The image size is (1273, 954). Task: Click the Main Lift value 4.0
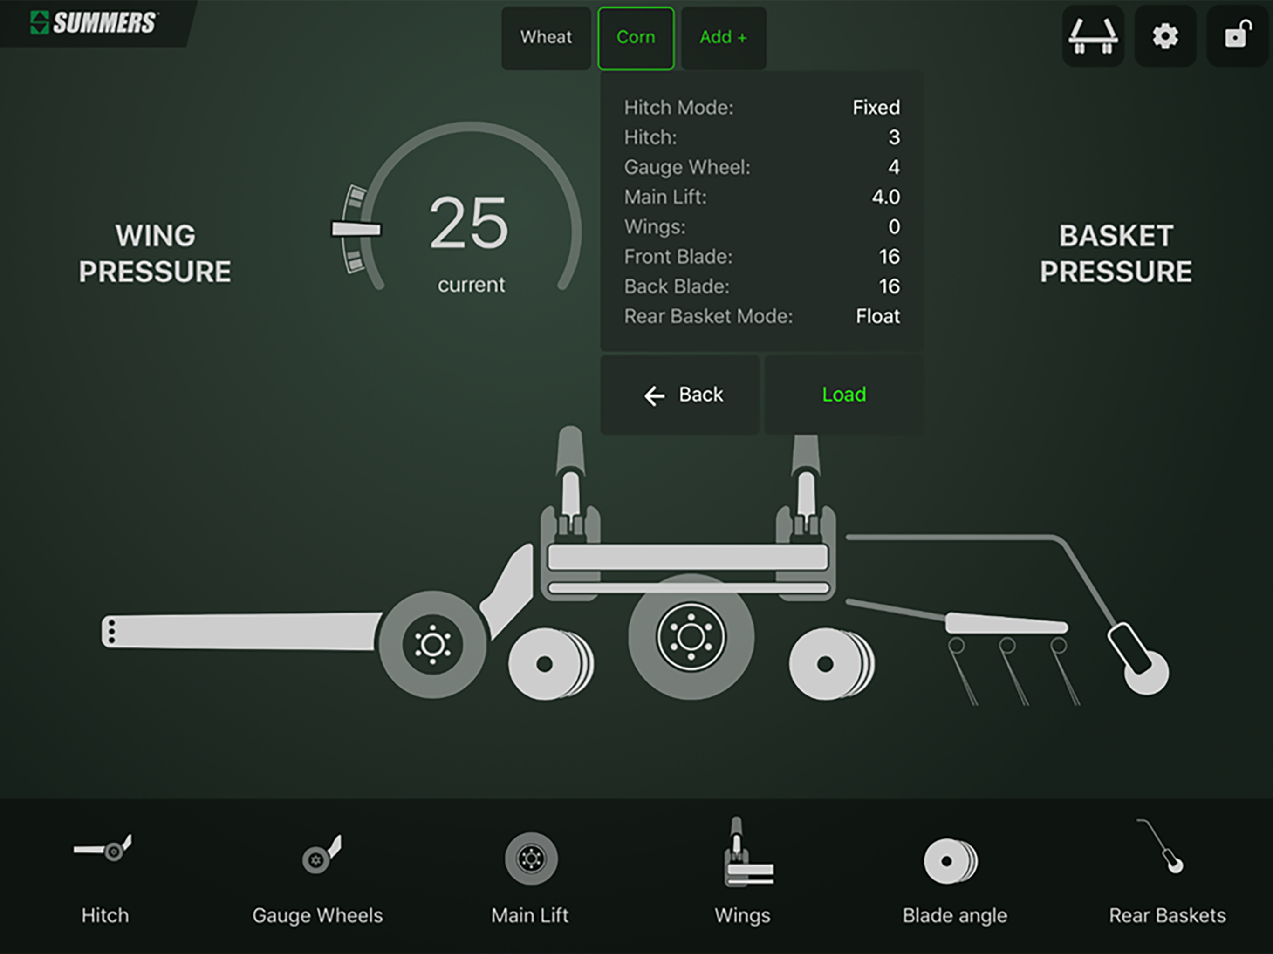pyautogui.click(x=886, y=198)
